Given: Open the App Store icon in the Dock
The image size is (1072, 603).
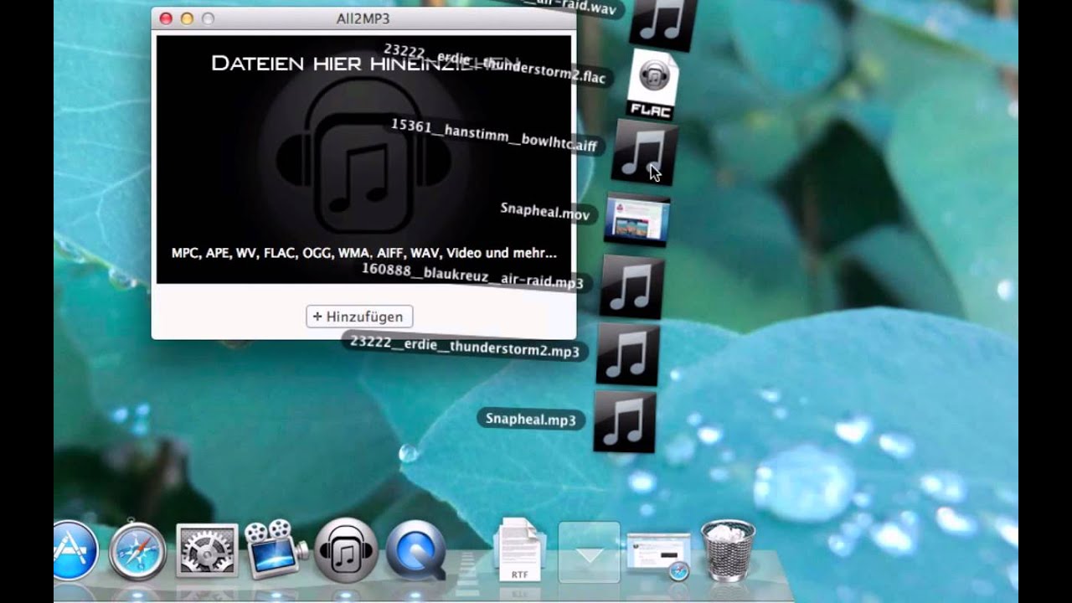Looking at the screenshot, I should pyautogui.click(x=76, y=550).
